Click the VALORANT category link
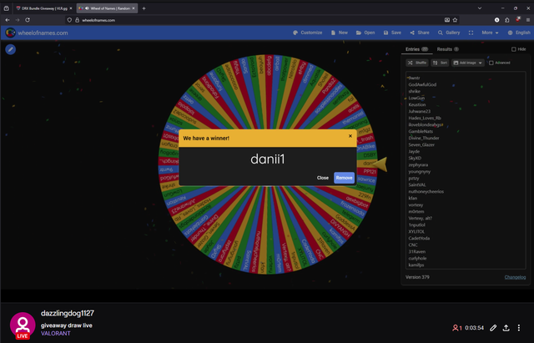Screen dimensions: 534x343 tap(56, 334)
